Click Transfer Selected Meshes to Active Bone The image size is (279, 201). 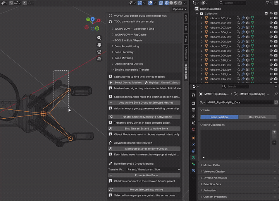click(144, 117)
